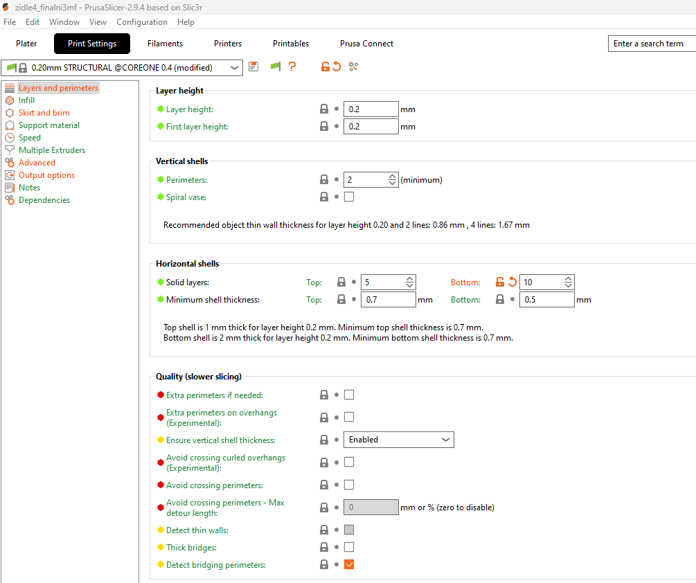
Task: Open the File menu
Action: point(10,22)
